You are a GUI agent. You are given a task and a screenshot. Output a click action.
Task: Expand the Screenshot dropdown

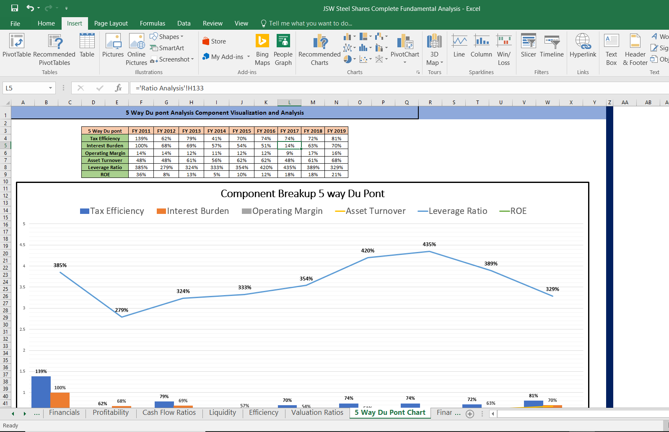pos(192,59)
